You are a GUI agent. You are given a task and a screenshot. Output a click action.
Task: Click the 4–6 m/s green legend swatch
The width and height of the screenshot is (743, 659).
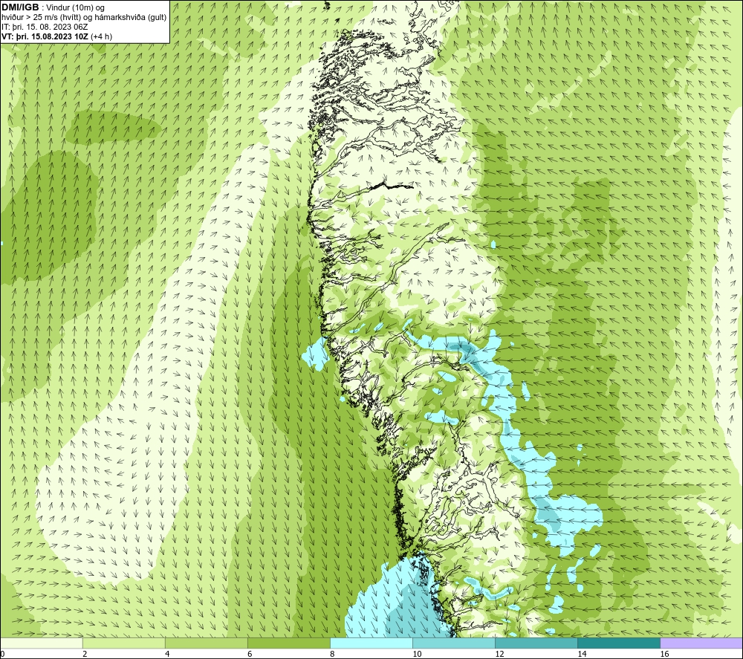206,643
